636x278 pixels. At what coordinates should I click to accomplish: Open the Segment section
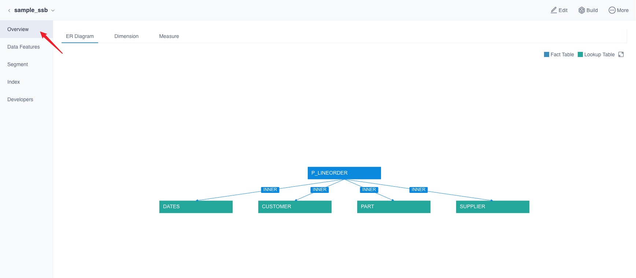tap(18, 64)
